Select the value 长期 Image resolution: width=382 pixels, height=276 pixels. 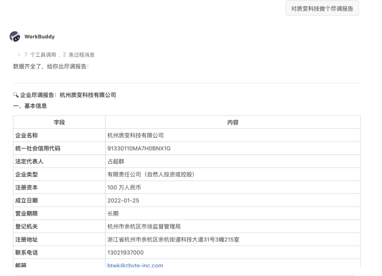(x=113, y=214)
